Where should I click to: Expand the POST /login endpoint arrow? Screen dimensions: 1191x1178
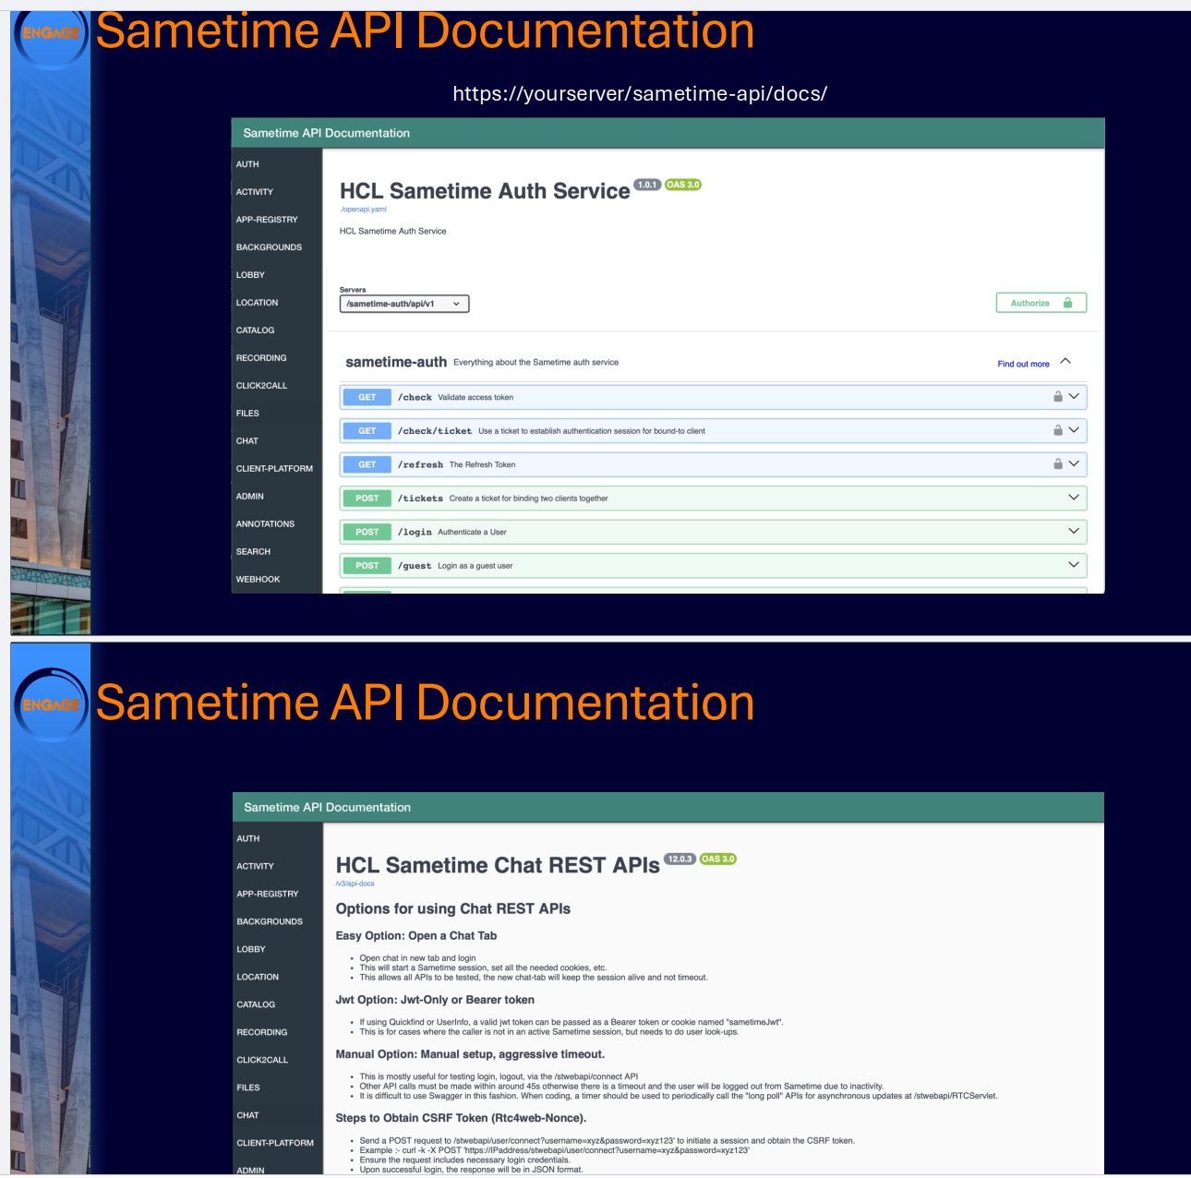[x=1074, y=531]
